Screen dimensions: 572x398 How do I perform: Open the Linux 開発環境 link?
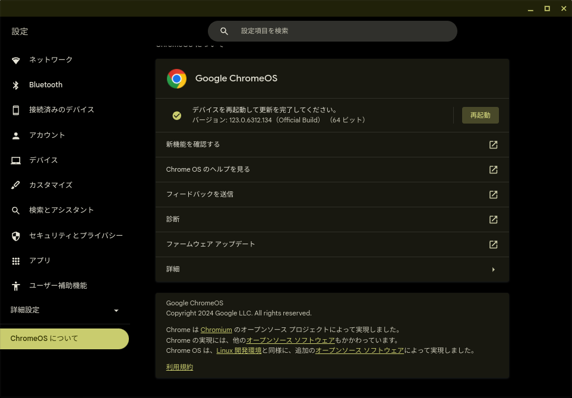click(239, 350)
